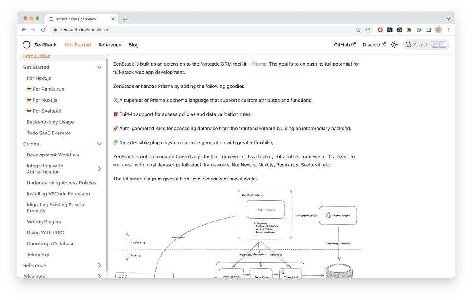Close the Introduction browser tab
Image resolution: width=472 pixels, height=300 pixels.
[113, 19]
